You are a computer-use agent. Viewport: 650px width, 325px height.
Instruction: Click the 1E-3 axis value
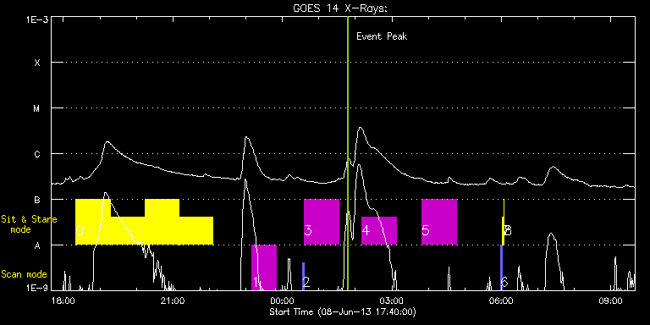37,19
